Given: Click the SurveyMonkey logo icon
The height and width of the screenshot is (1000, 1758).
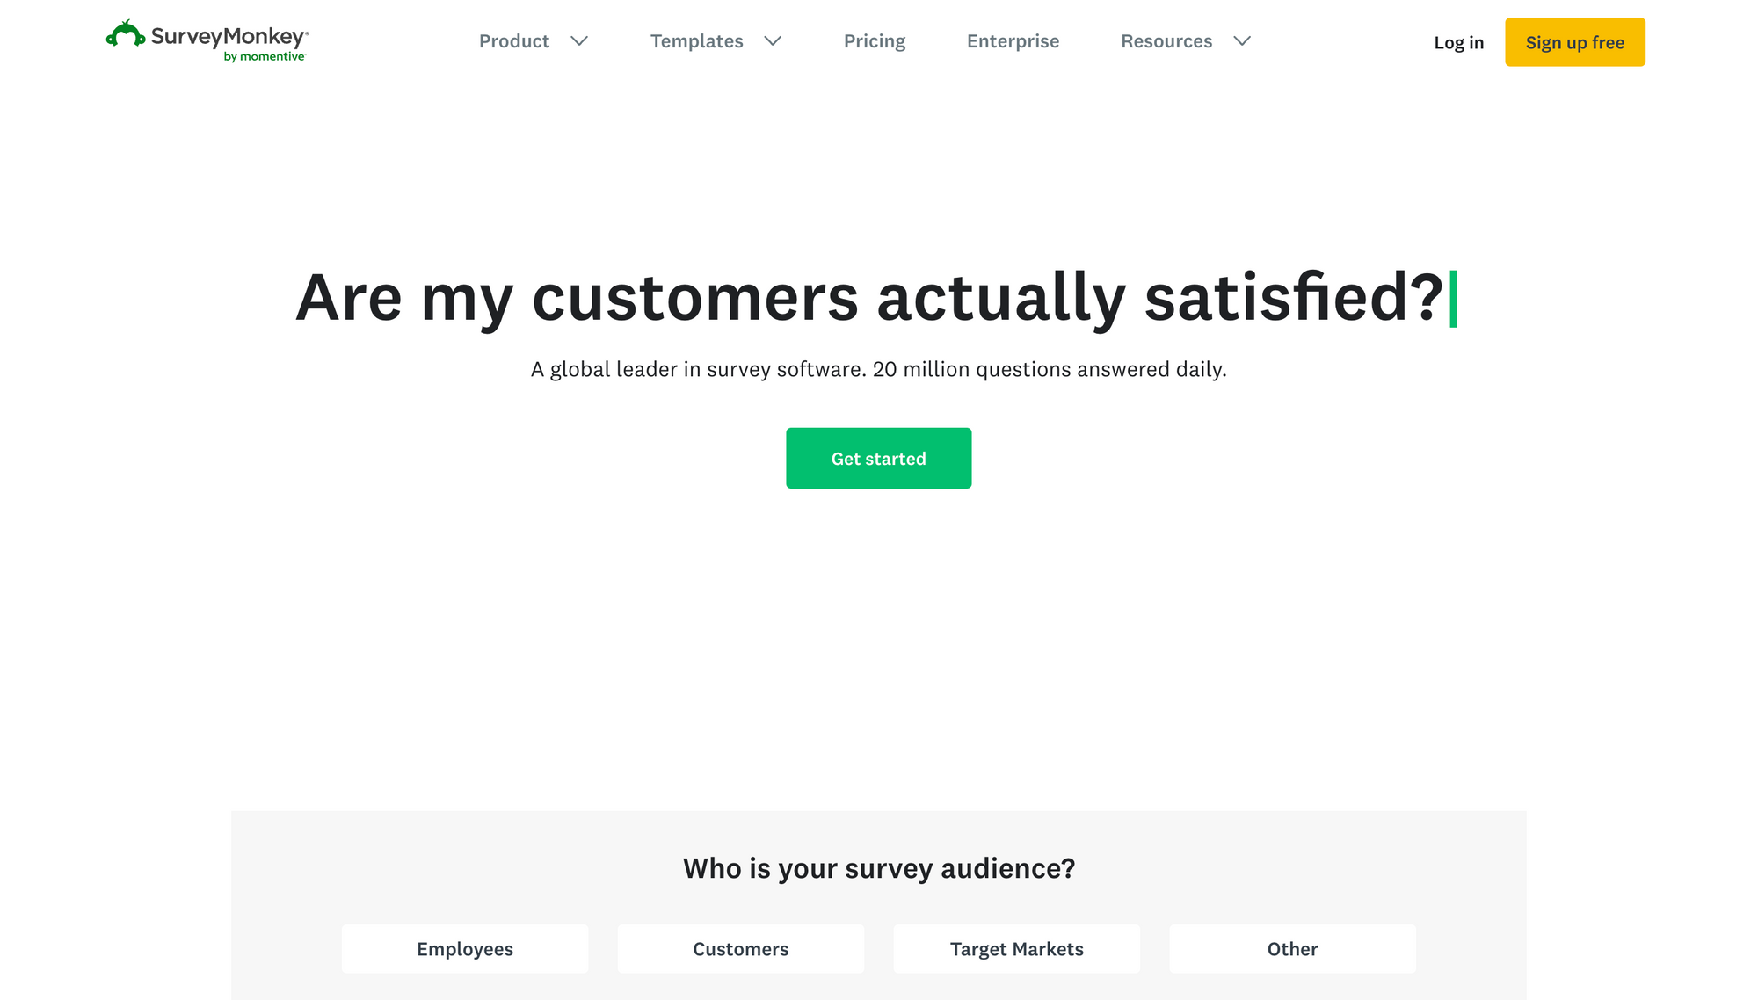Looking at the screenshot, I should tap(123, 36).
